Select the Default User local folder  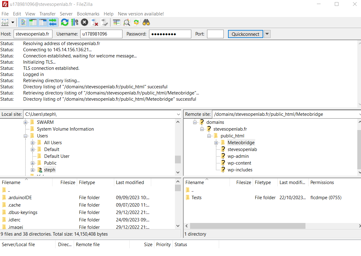pyautogui.click(x=57, y=156)
